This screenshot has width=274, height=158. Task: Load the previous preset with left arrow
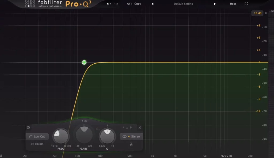click(x=153, y=4)
